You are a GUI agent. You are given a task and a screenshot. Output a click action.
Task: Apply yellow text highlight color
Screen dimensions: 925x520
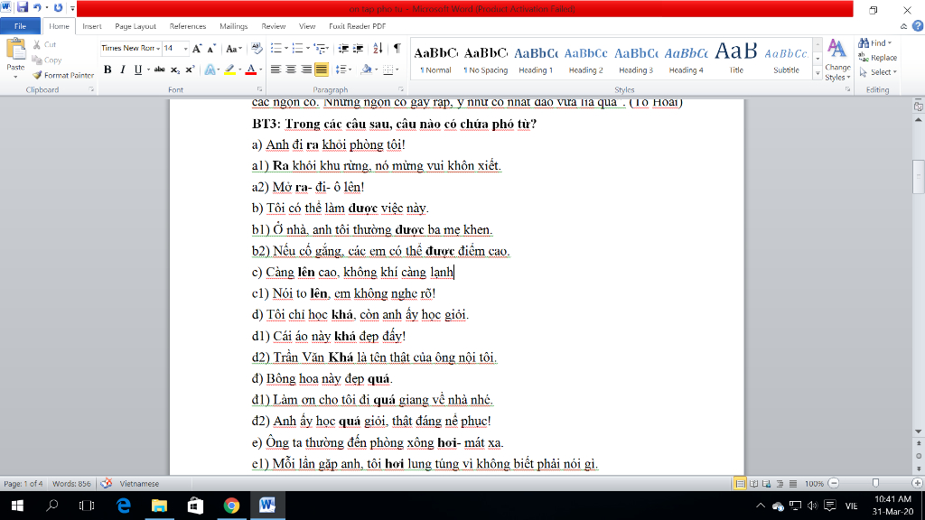[229, 70]
